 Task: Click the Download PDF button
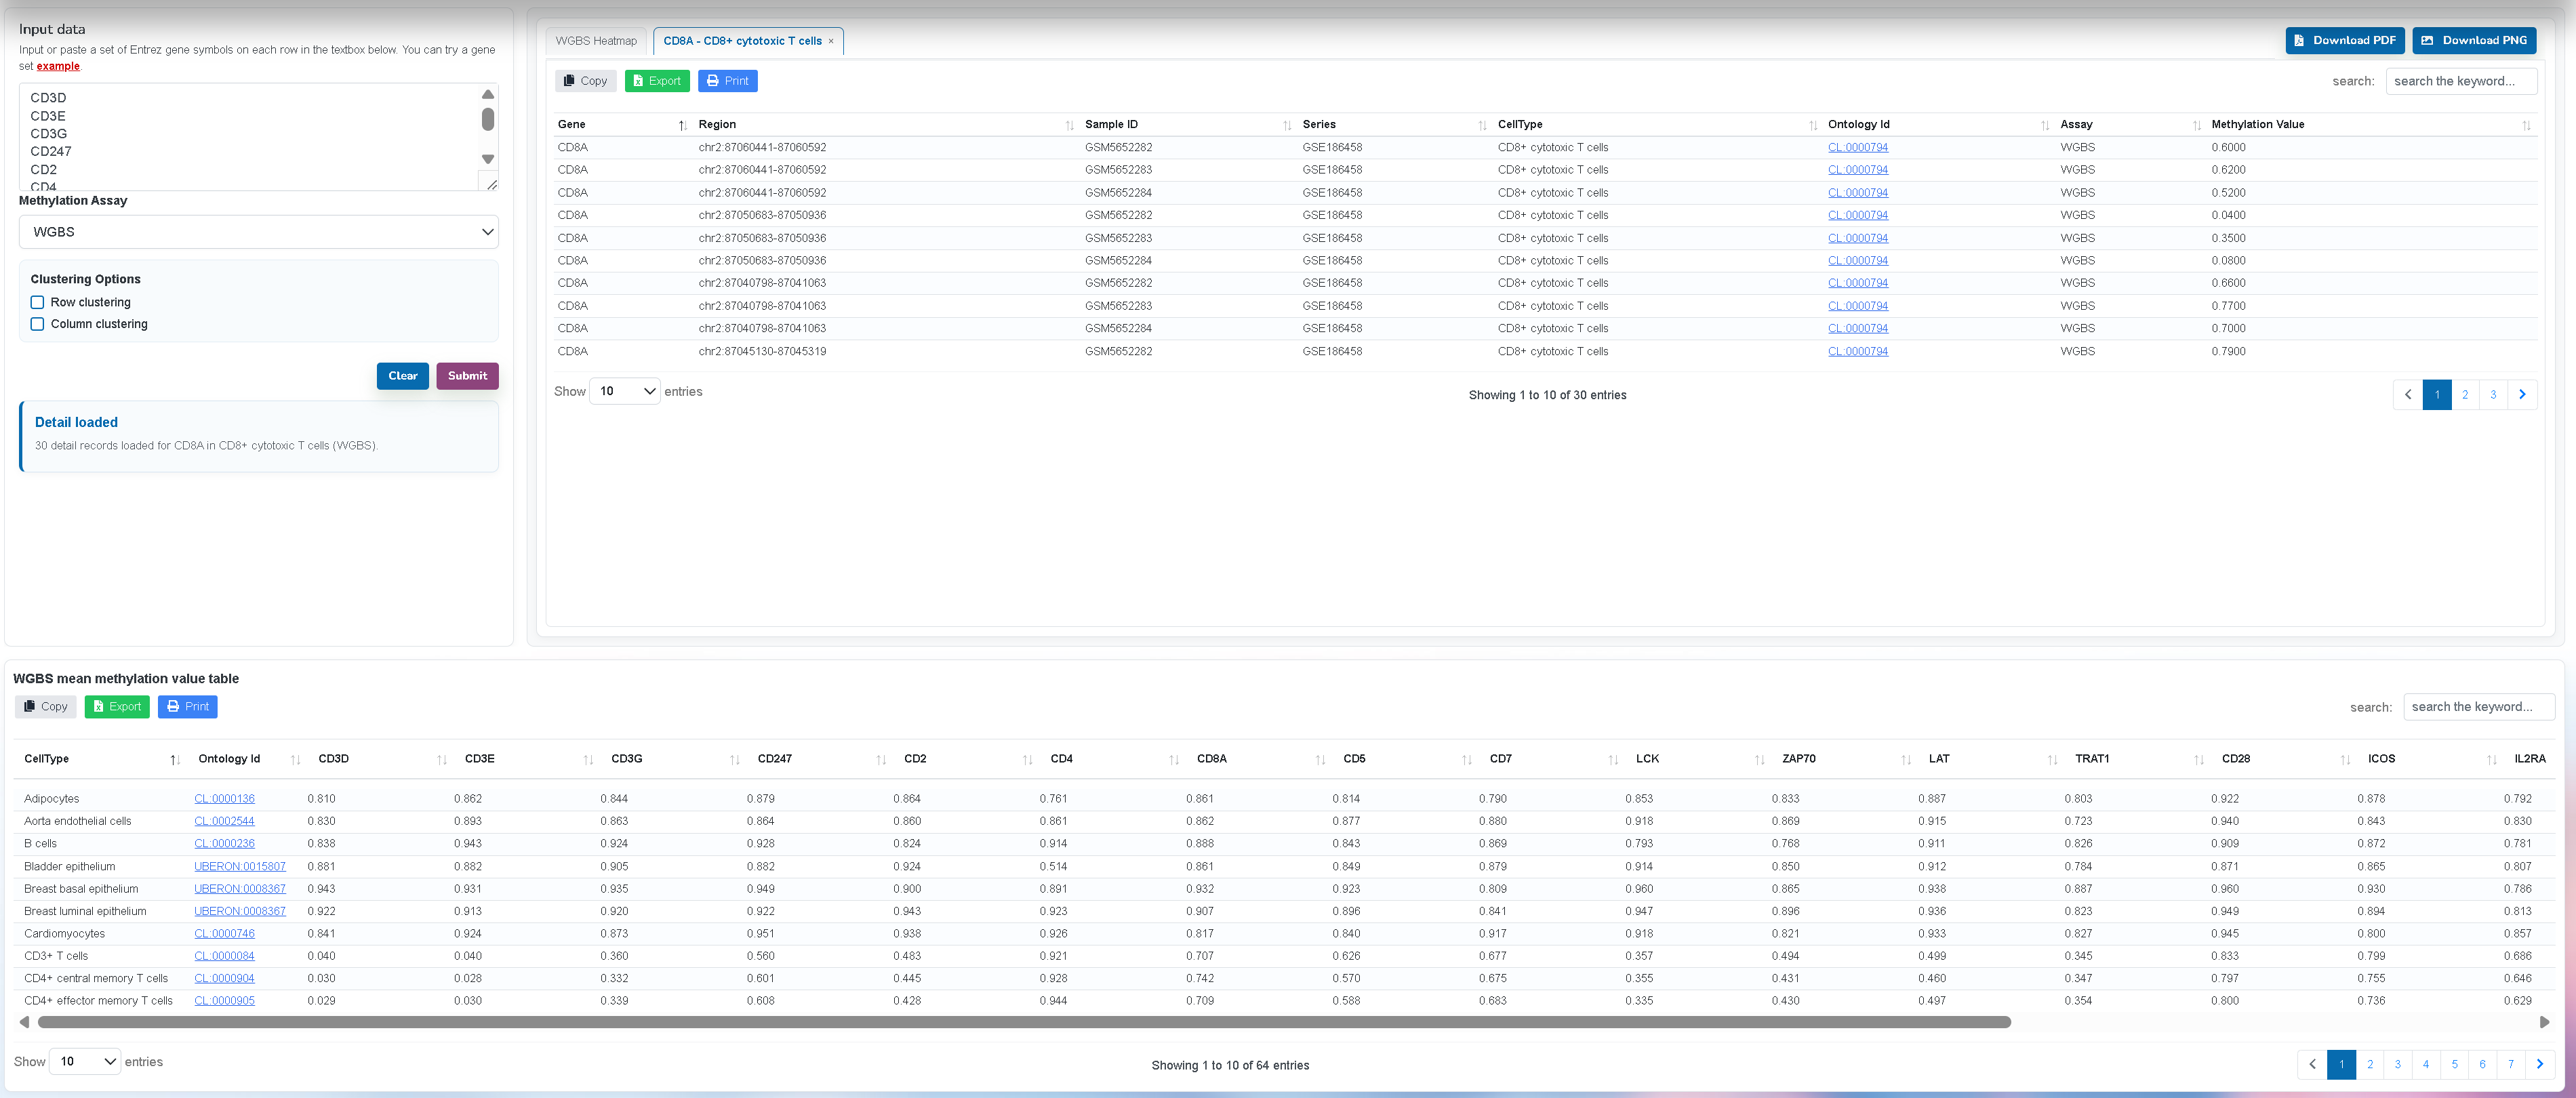click(2344, 40)
